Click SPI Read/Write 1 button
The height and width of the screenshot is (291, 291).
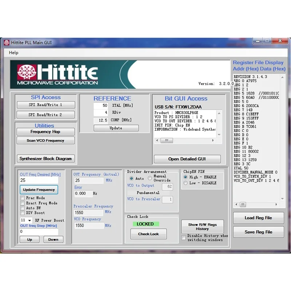click(46, 105)
